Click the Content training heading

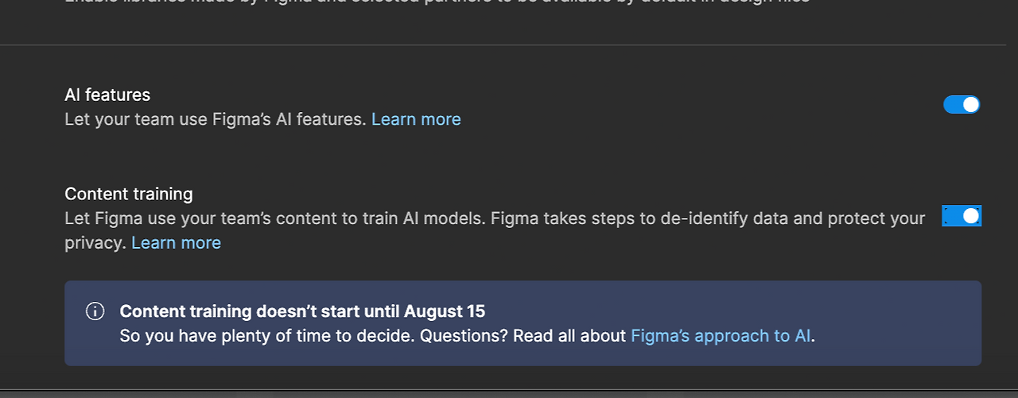pos(128,194)
